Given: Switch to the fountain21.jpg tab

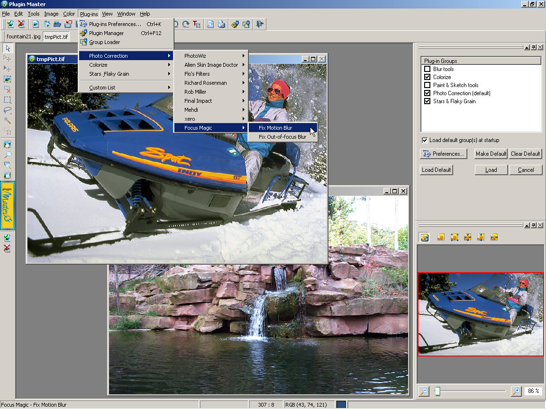Looking at the screenshot, I should [23, 36].
